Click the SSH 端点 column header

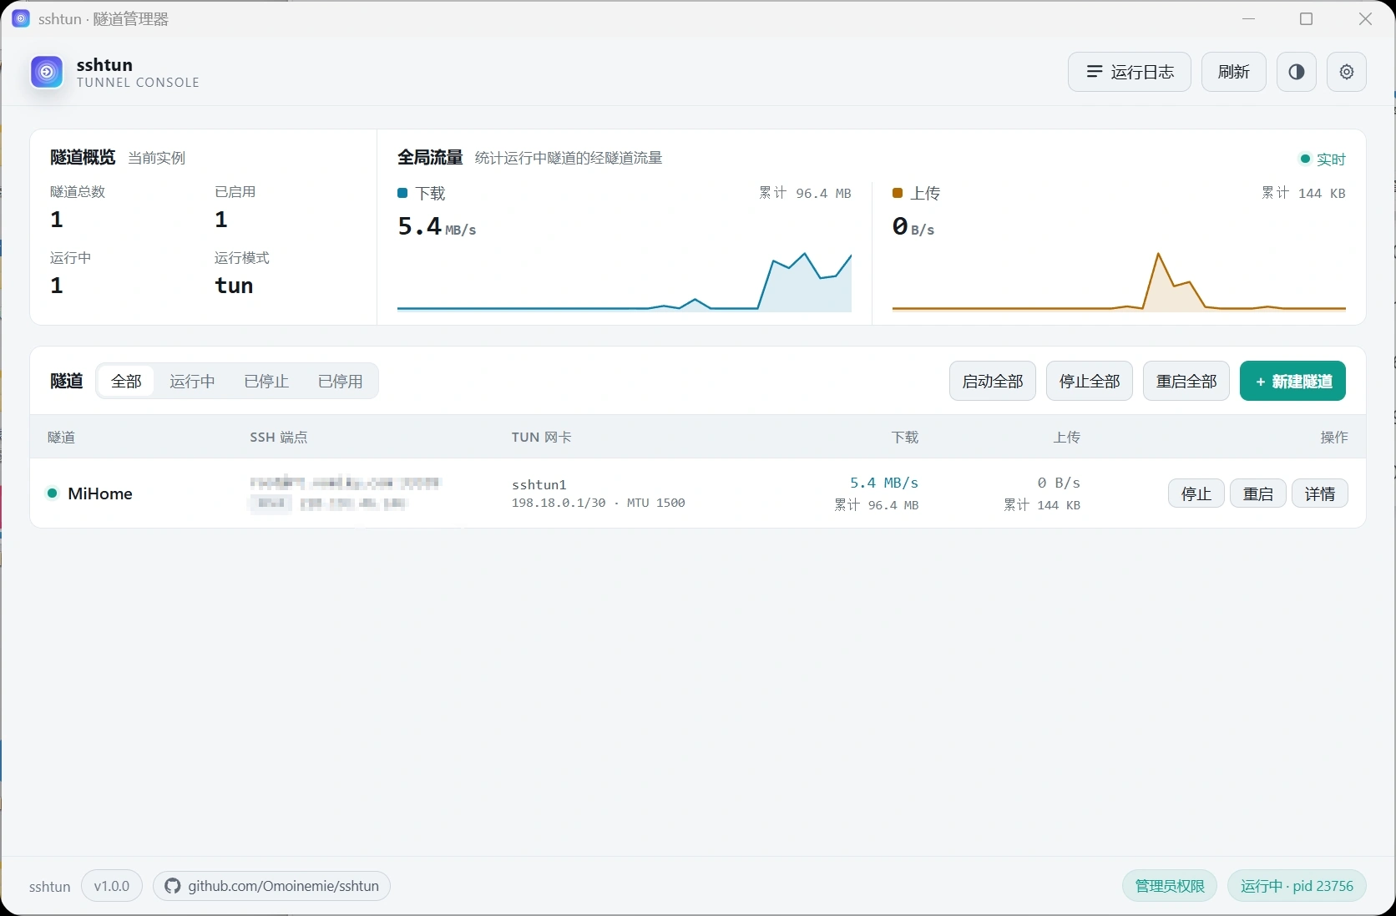pos(279,437)
